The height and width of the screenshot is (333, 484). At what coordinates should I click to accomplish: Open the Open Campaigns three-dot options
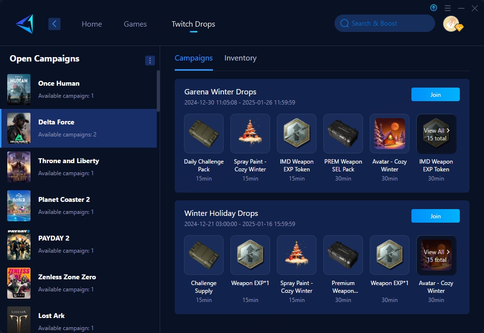point(150,61)
